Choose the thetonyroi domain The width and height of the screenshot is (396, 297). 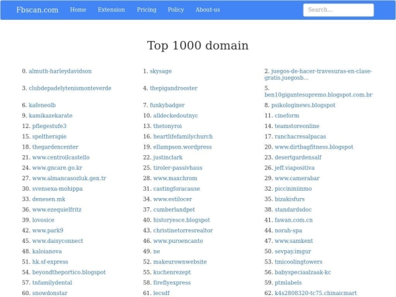pyautogui.click(x=168, y=126)
